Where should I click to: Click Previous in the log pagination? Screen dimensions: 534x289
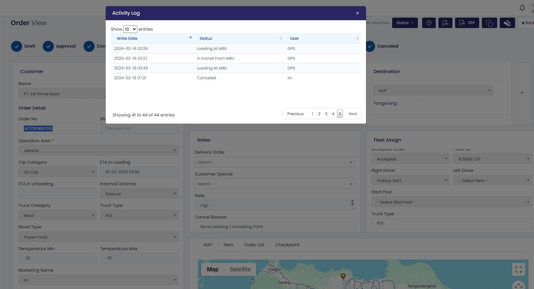[295, 114]
